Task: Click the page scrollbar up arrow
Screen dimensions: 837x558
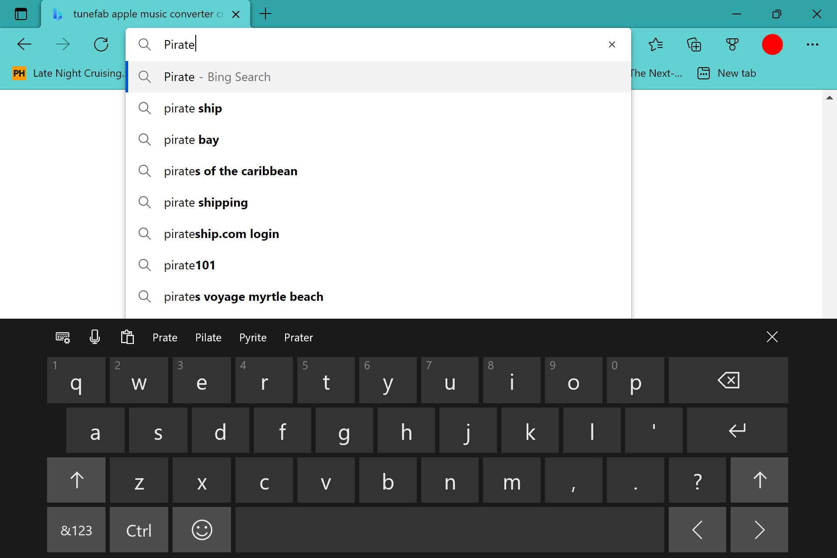Action: pyautogui.click(x=829, y=98)
